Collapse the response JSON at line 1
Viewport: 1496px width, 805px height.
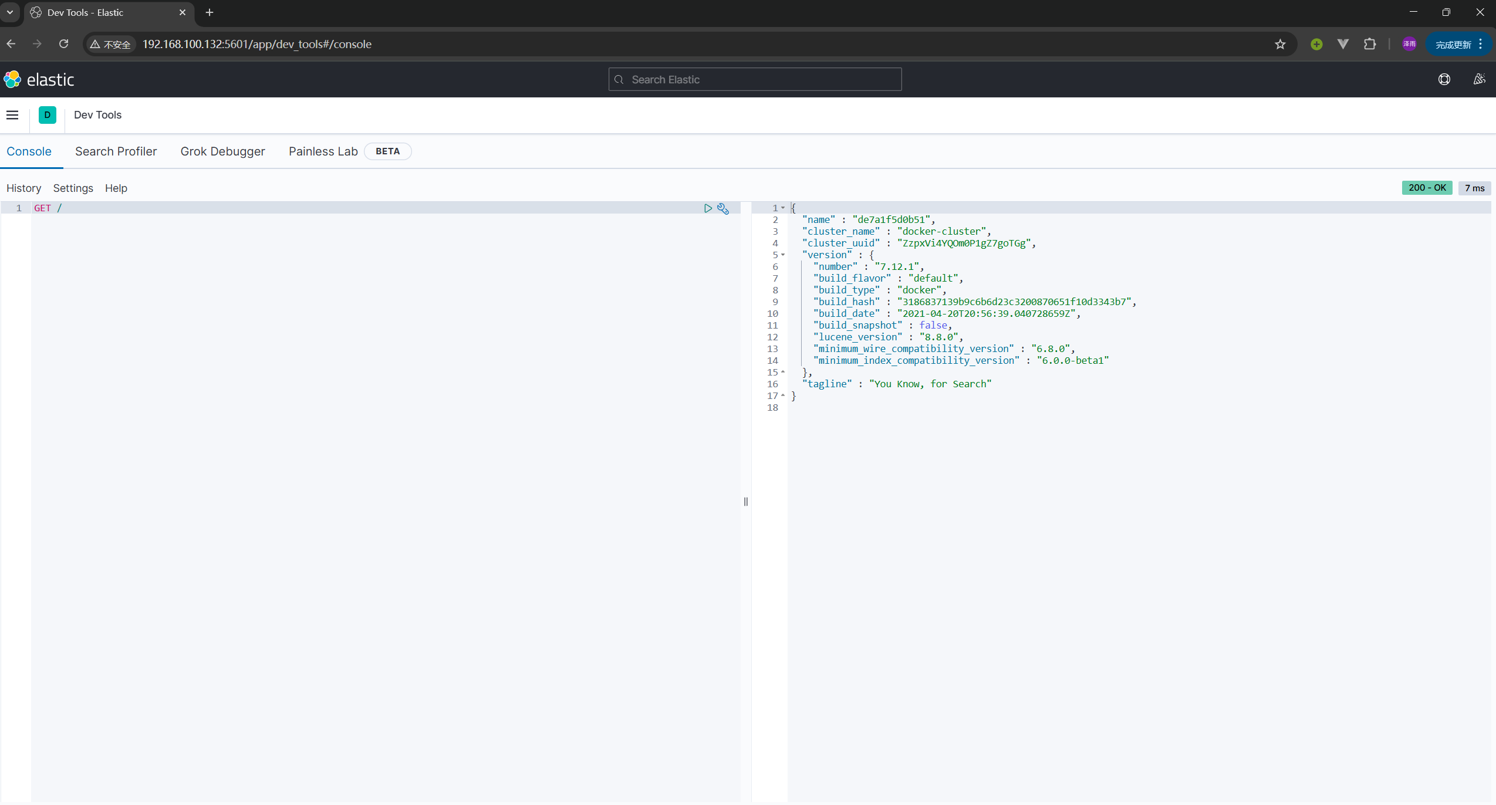[784, 208]
